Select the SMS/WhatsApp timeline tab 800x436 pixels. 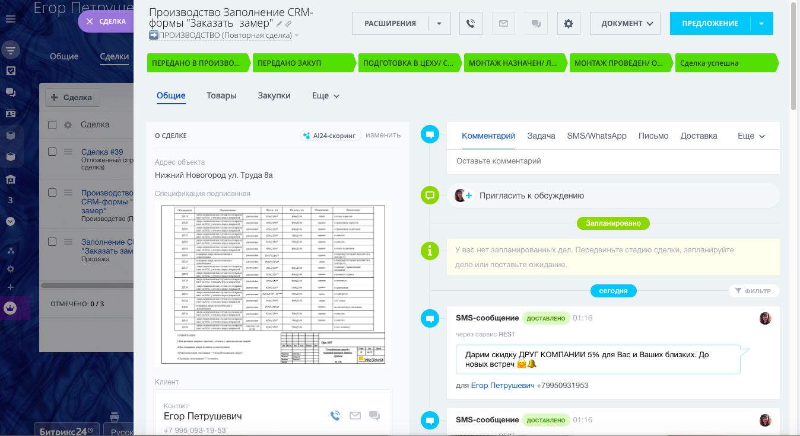point(597,136)
